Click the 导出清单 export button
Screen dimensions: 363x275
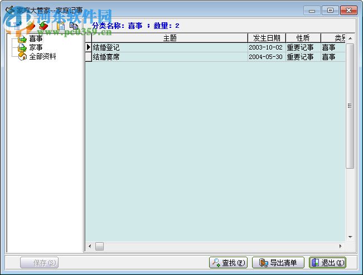click(278, 263)
